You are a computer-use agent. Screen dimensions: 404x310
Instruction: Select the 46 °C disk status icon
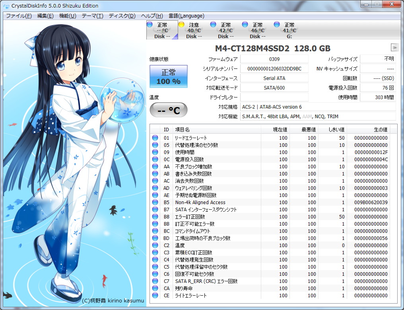pyautogui.click(x=245, y=25)
